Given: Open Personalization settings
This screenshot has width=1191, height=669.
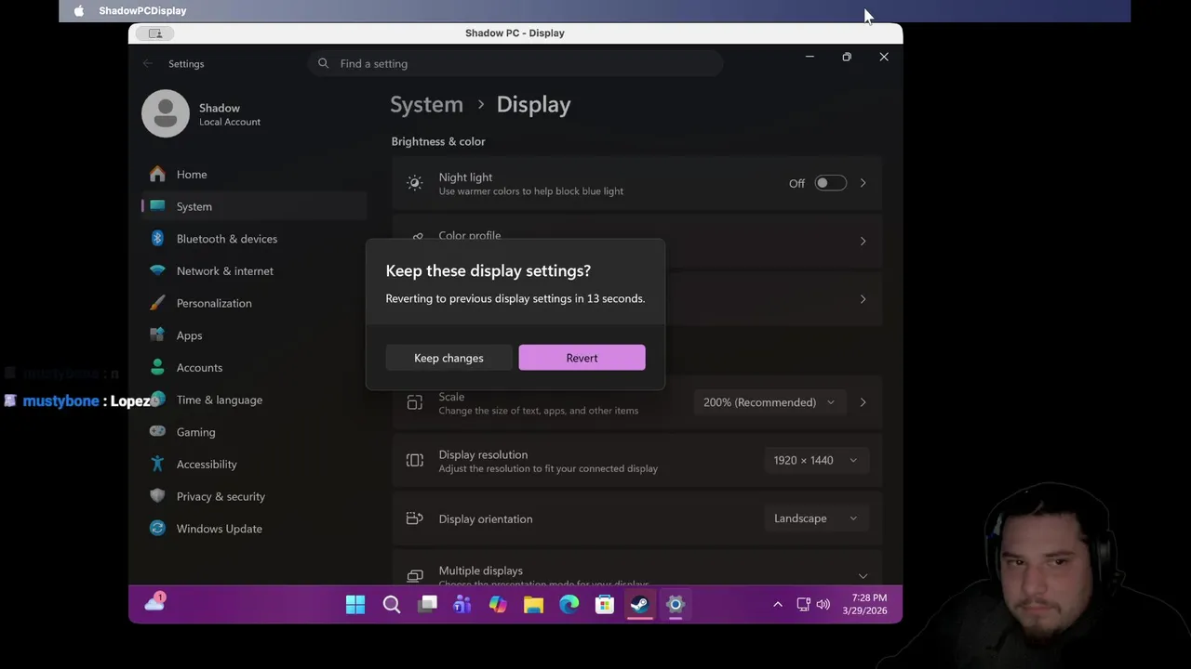Looking at the screenshot, I should pyautogui.click(x=254, y=303).
